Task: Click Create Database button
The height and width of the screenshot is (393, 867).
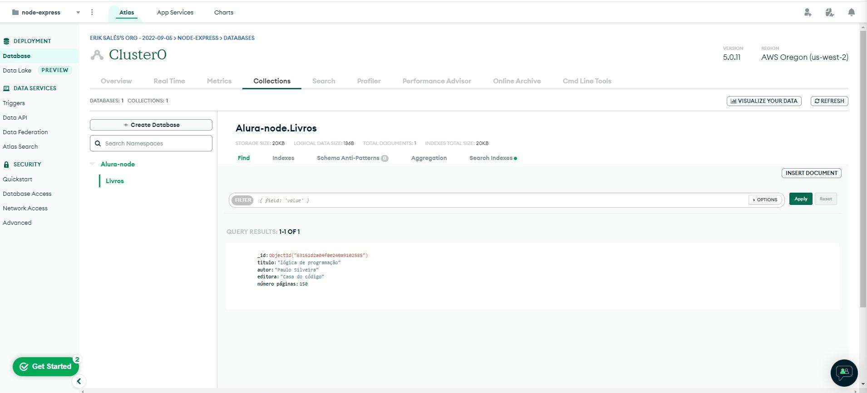Action: point(151,125)
